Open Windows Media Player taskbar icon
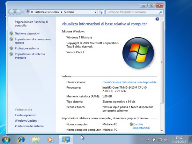The height and width of the screenshot is (144, 192). click(x=51, y=139)
